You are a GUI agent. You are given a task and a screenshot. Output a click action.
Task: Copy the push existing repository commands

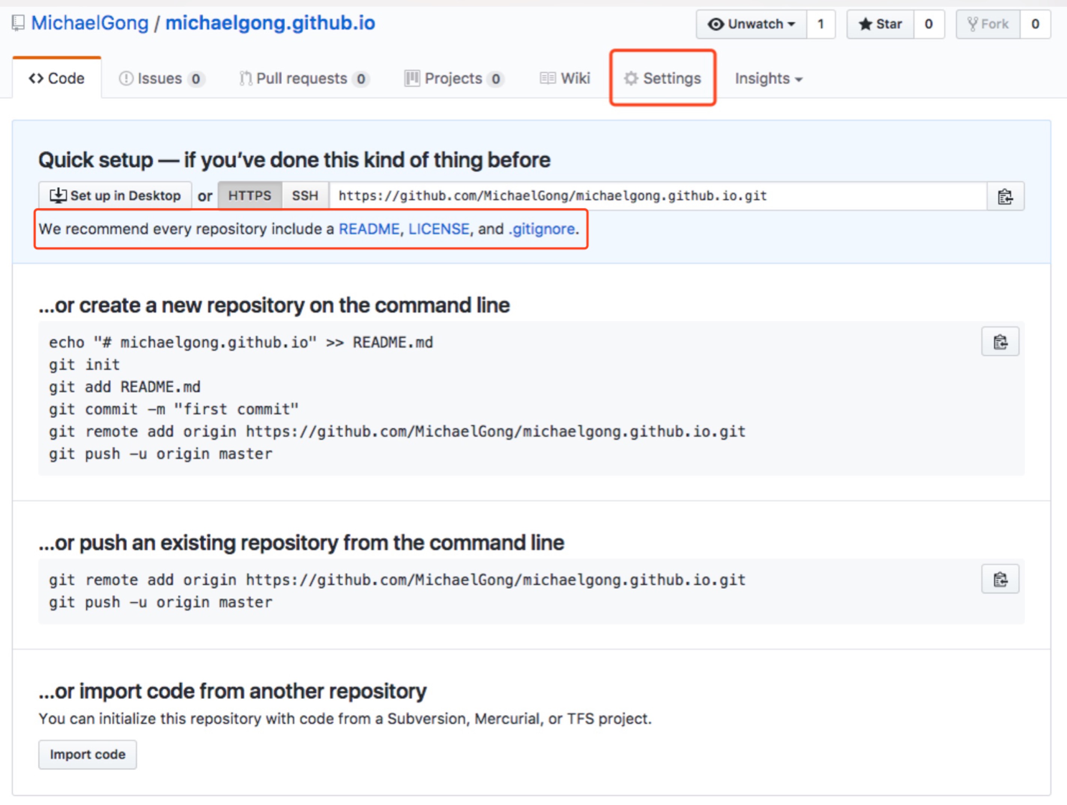click(x=1000, y=579)
